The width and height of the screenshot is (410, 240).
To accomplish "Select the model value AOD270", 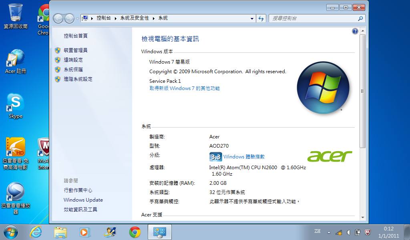I will 219,146.
